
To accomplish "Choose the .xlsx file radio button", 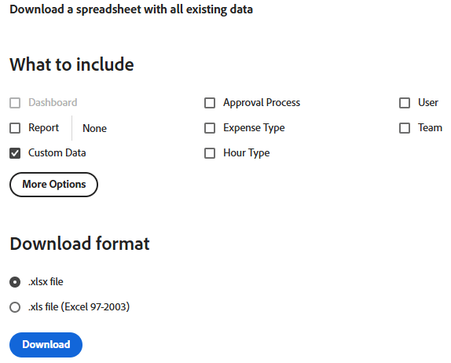I will [15, 282].
